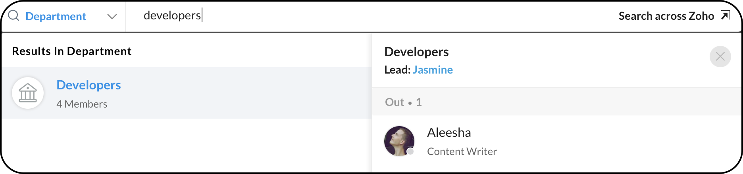Click the arrow icon beside Search across Zoho
The image size is (743, 174).
point(726,15)
